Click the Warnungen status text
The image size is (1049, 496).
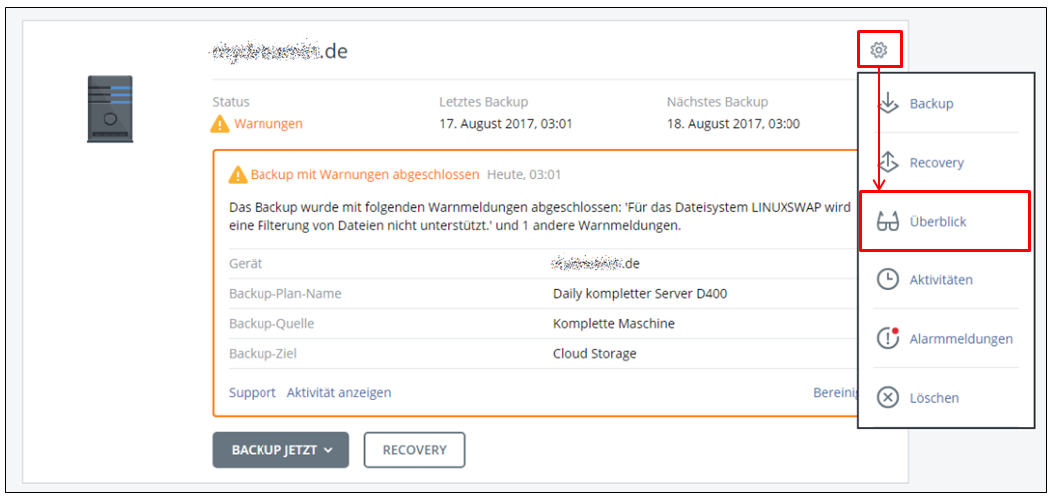coord(268,124)
